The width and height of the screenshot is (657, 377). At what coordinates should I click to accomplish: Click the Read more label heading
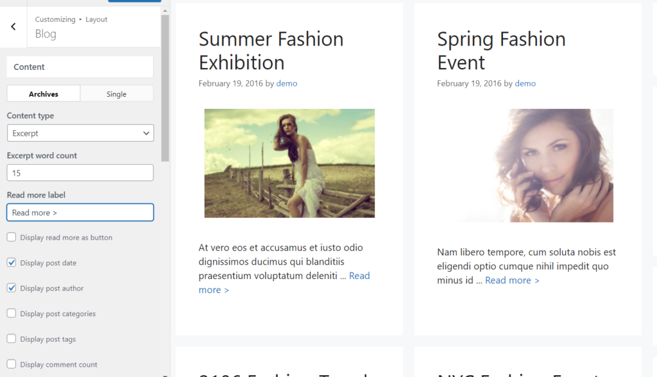(36, 195)
